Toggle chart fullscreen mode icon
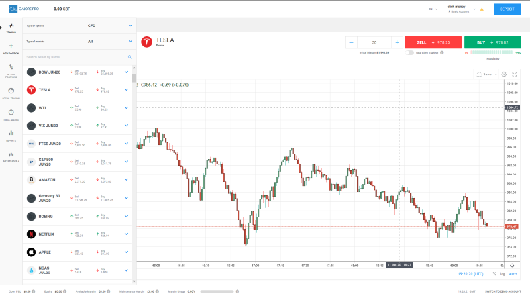Image resolution: width=530 pixels, height=298 pixels. point(515,74)
